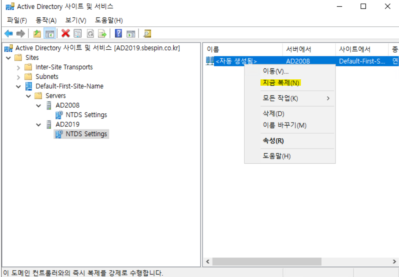
Task: Select the Default-First-Site-Name label
Action: 69,87
